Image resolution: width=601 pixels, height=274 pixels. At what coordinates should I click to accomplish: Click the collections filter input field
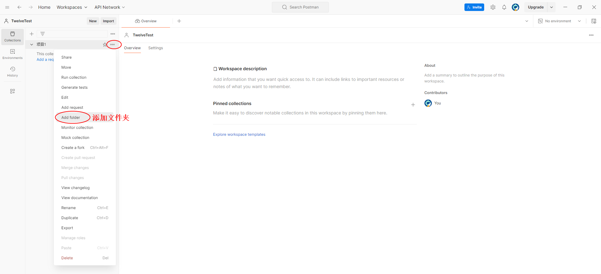72,34
